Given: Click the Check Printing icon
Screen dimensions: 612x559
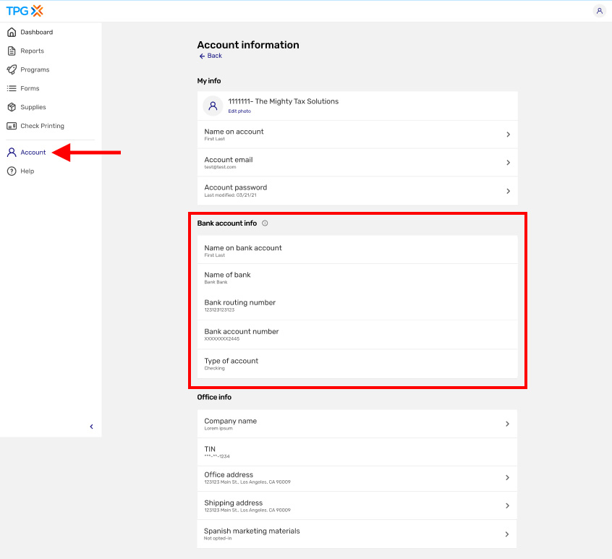Looking at the screenshot, I should point(12,126).
